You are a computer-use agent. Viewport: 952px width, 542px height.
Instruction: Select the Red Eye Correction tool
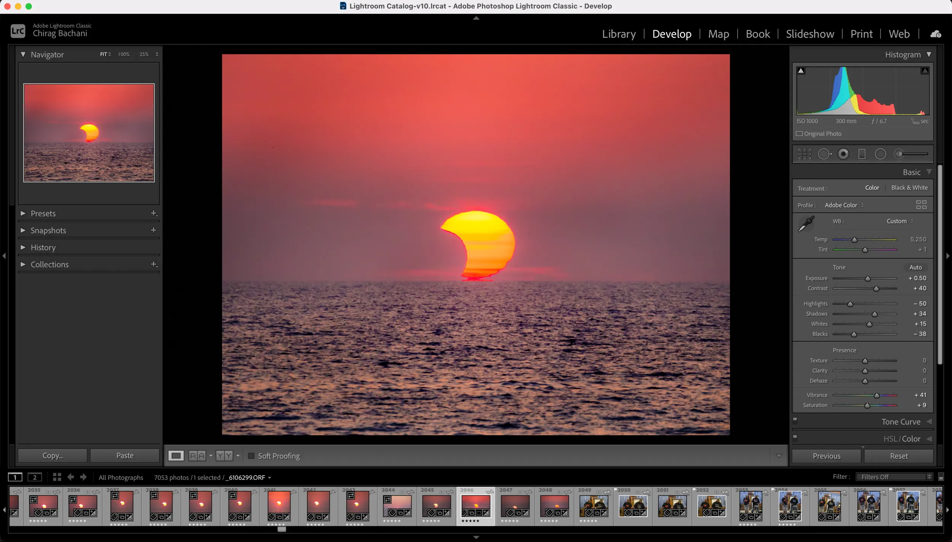843,154
